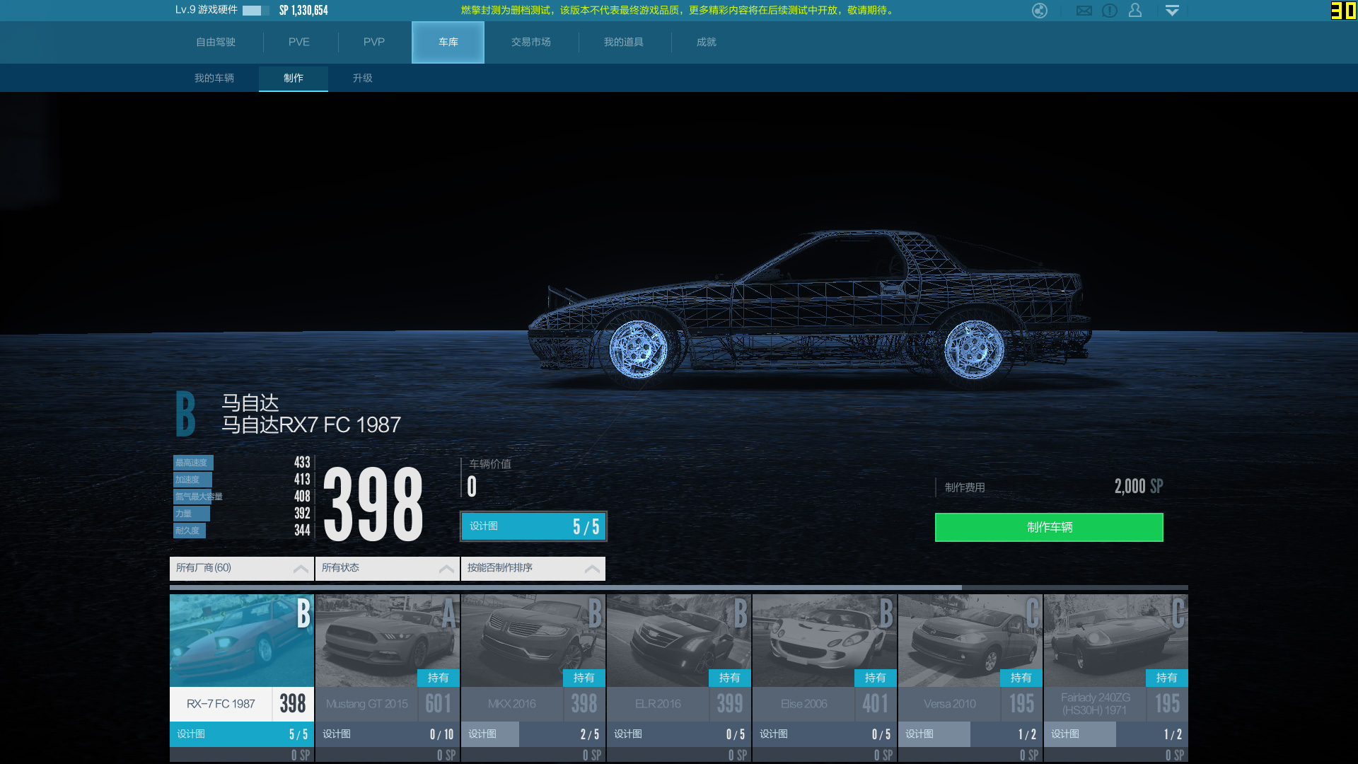The image size is (1358, 764).
Task: Expand the 按能否制作排序 sort dropdown
Action: 533,568
